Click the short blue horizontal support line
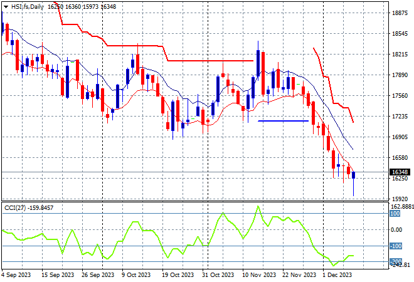414x282 pixels. (x=282, y=120)
